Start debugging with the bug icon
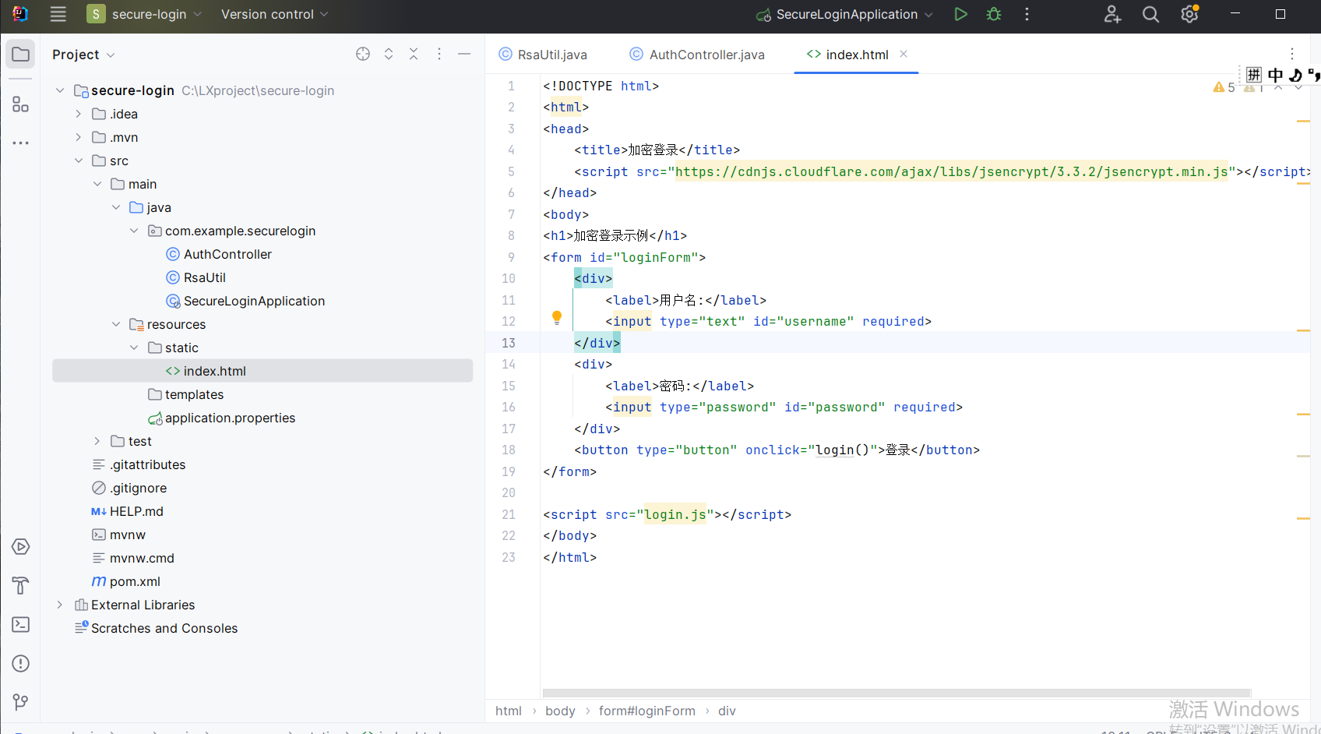Viewport: 1321px width, 734px height. coord(994,14)
